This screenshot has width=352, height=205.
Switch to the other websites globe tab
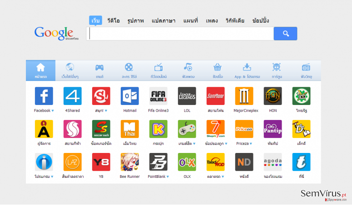pos(70,71)
